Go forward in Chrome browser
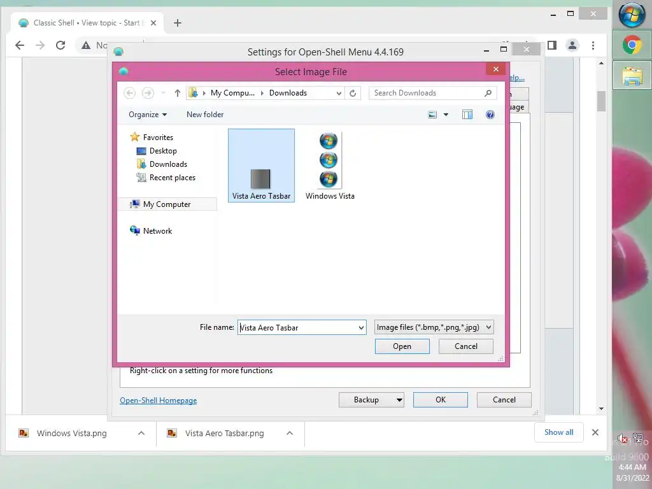 coord(40,45)
